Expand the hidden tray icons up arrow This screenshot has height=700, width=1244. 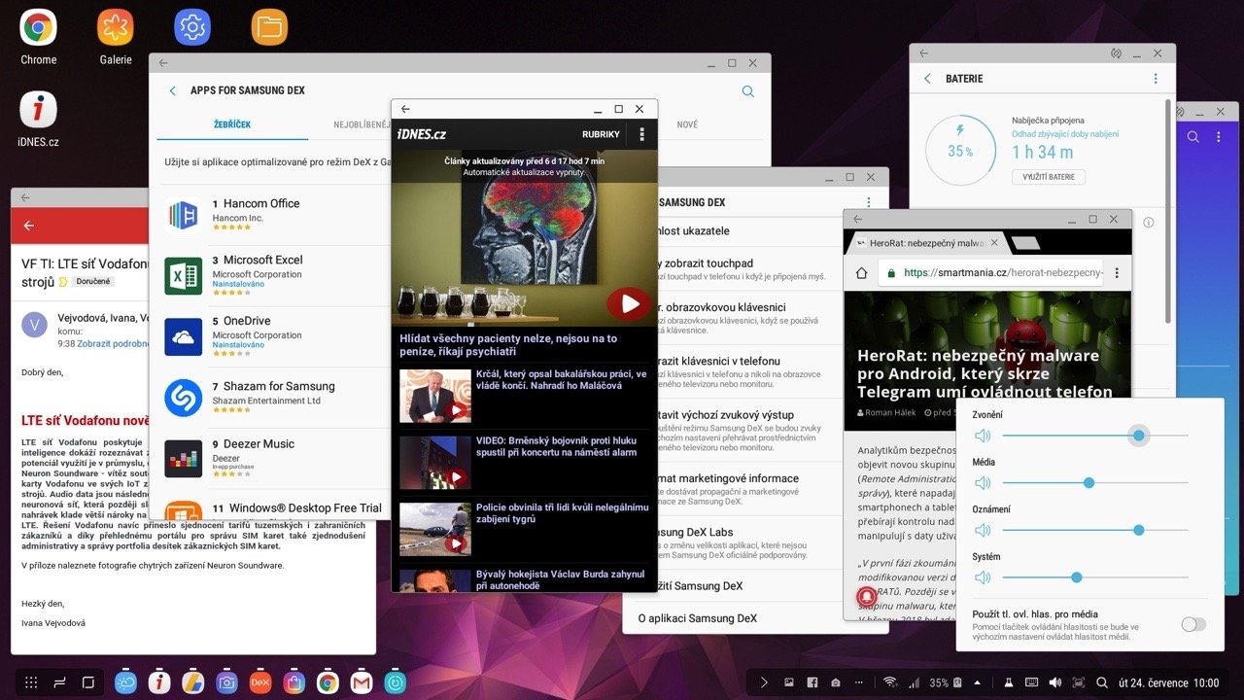(977, 682)
